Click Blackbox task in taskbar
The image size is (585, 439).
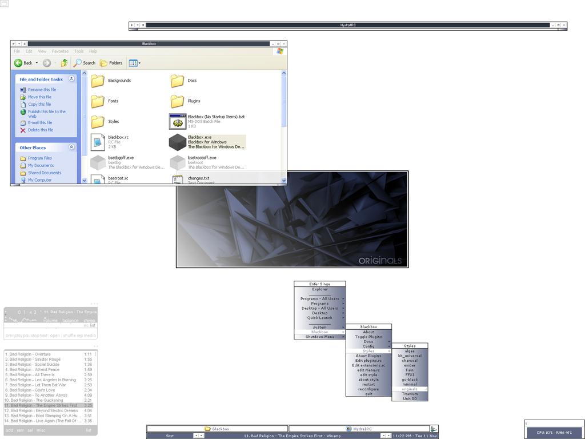pos(217,429)
